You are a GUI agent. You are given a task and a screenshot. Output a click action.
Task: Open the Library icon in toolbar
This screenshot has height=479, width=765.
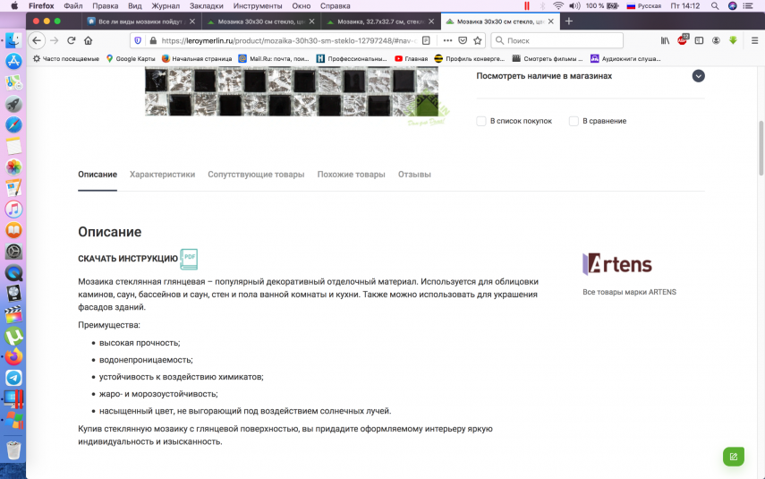665,40
